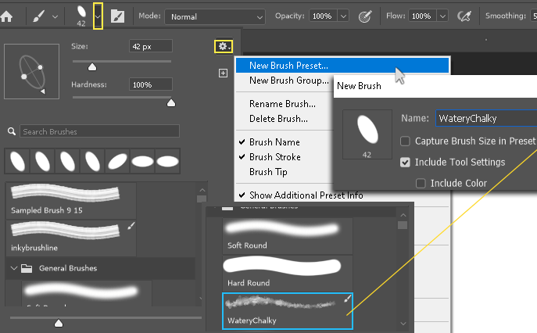This screenshot has width=537, height=333.
Task: Uncheck Include Tool Settings checkbox
Action: point(405,163)
